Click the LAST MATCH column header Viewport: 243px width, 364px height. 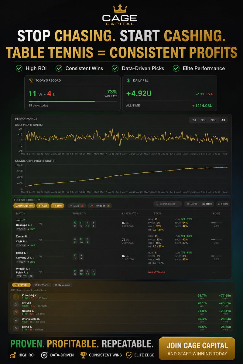tap(130, 214)
